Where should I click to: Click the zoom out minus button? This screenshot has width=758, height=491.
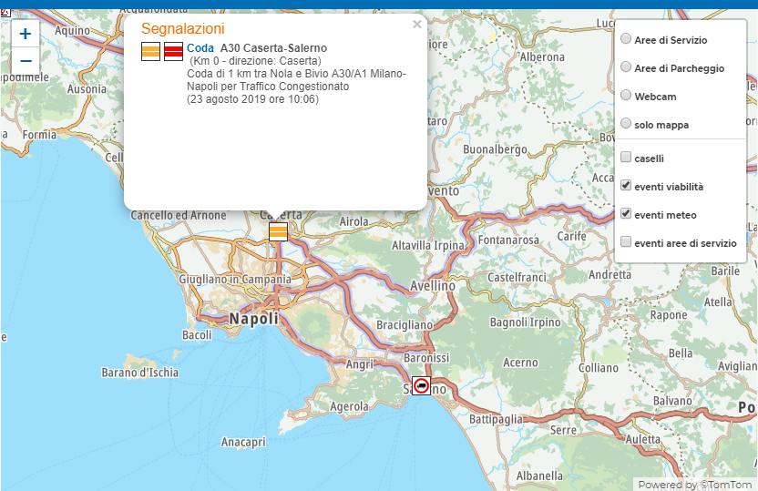pos(26,61)
